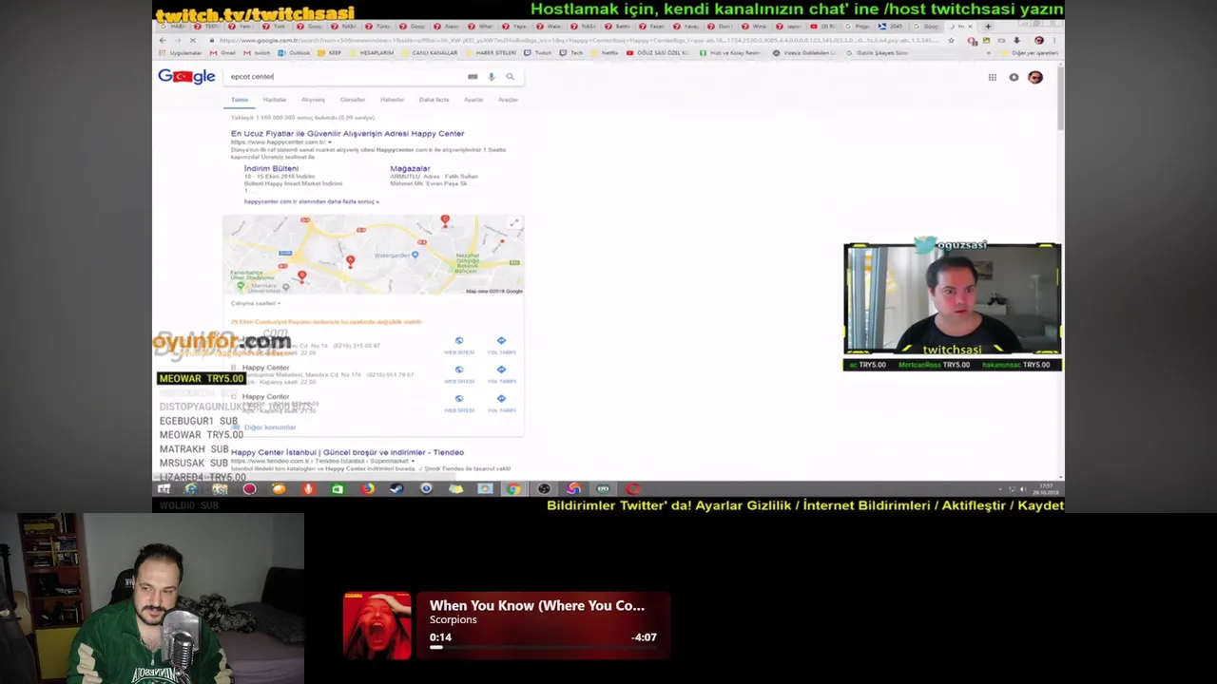Go back with the browser back arrow
1217x684 pixels.
click(163, 41)
